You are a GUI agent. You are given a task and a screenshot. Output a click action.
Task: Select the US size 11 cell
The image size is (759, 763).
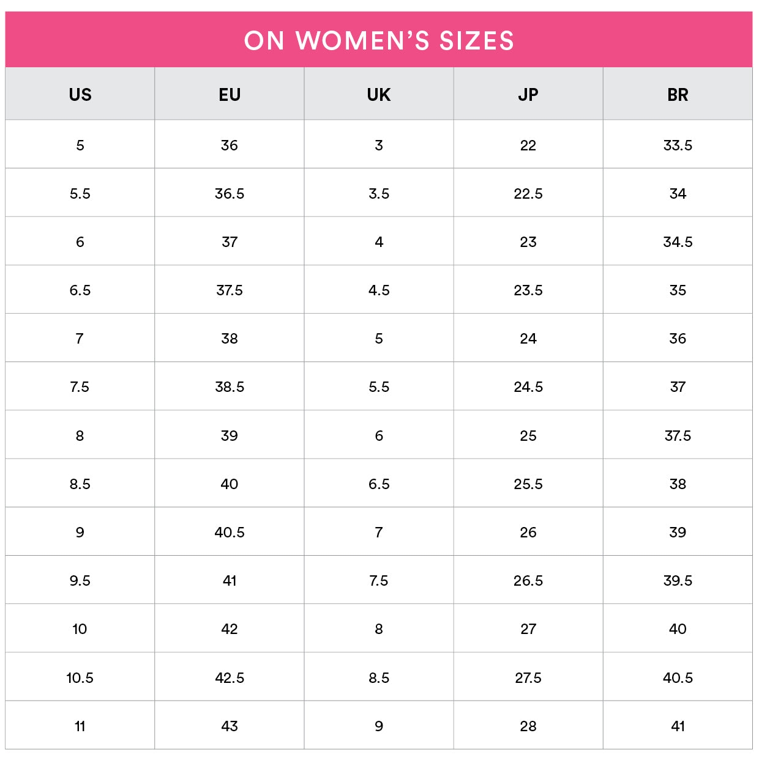click(80, 726)
